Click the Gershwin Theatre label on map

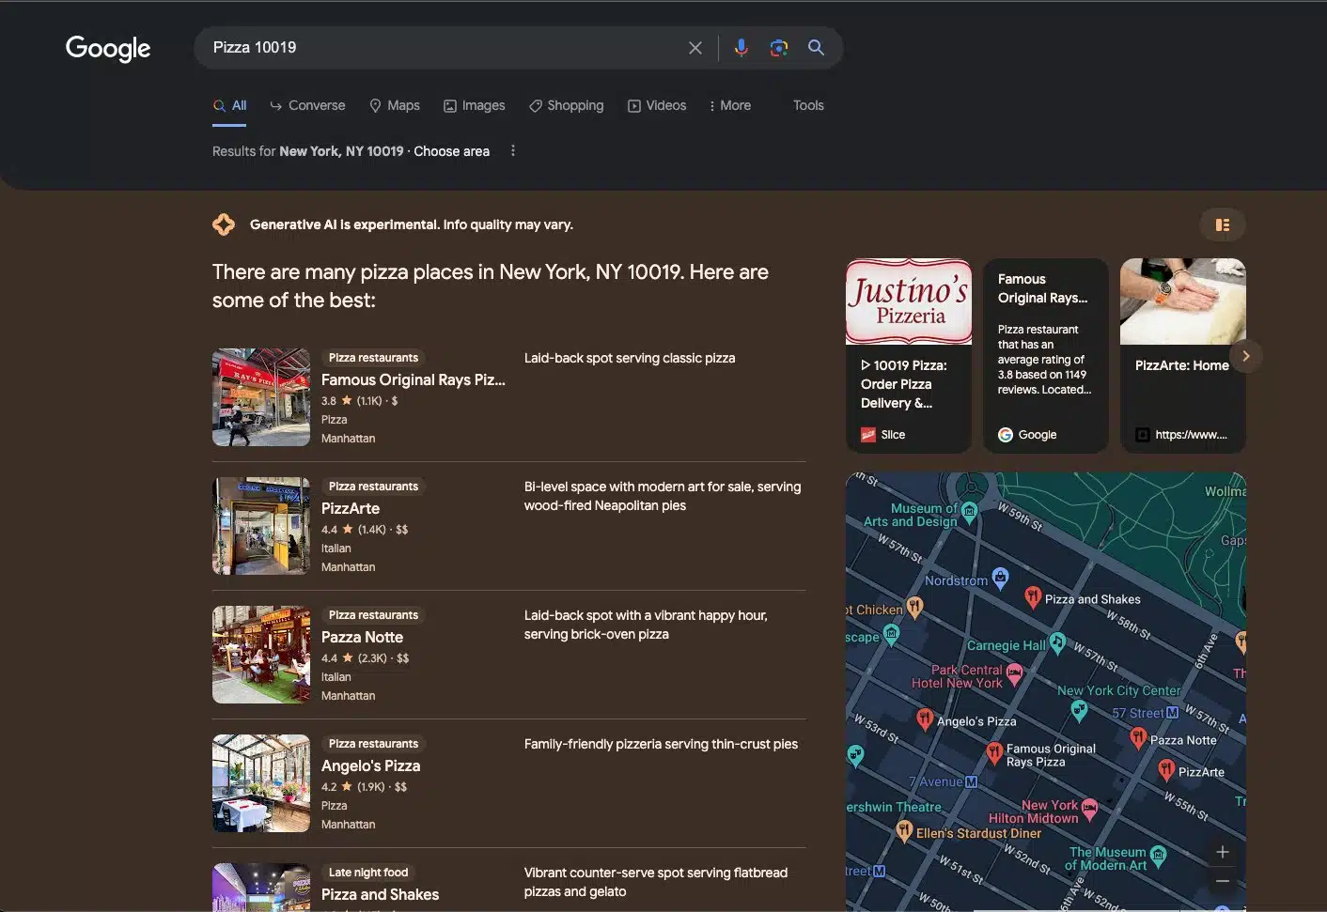coord(894,807)
